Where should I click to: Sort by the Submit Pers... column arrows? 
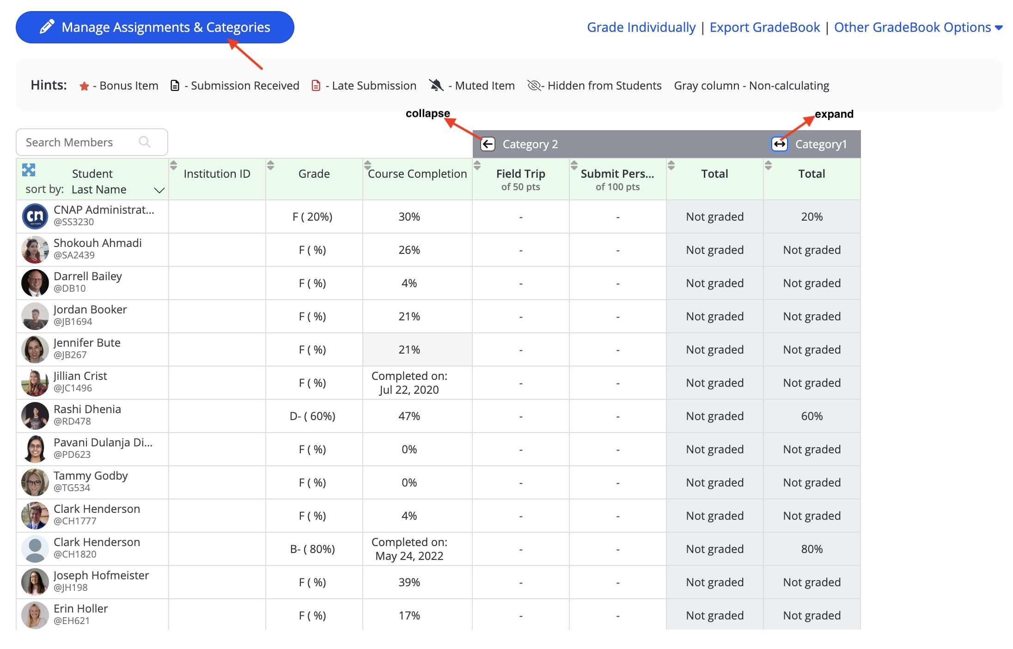tap(574, 165)
